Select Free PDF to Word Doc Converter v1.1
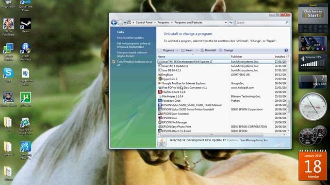This screenshot has width=330, height=185. click(222, 88)
